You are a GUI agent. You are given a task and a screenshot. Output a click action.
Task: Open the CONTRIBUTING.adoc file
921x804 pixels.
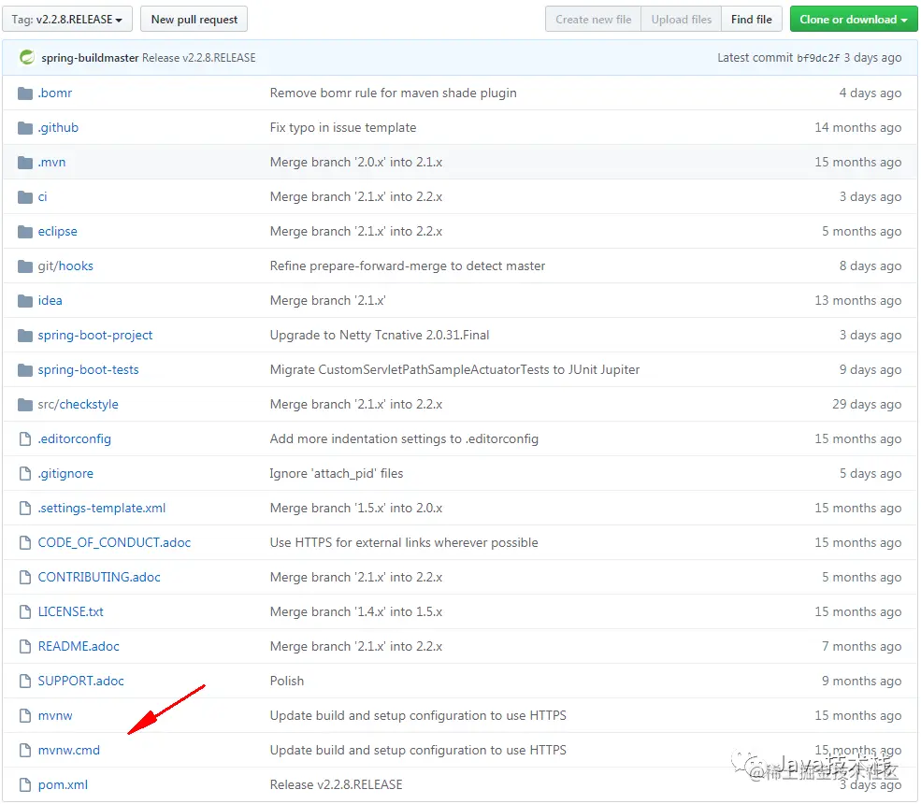coord(99,578)
